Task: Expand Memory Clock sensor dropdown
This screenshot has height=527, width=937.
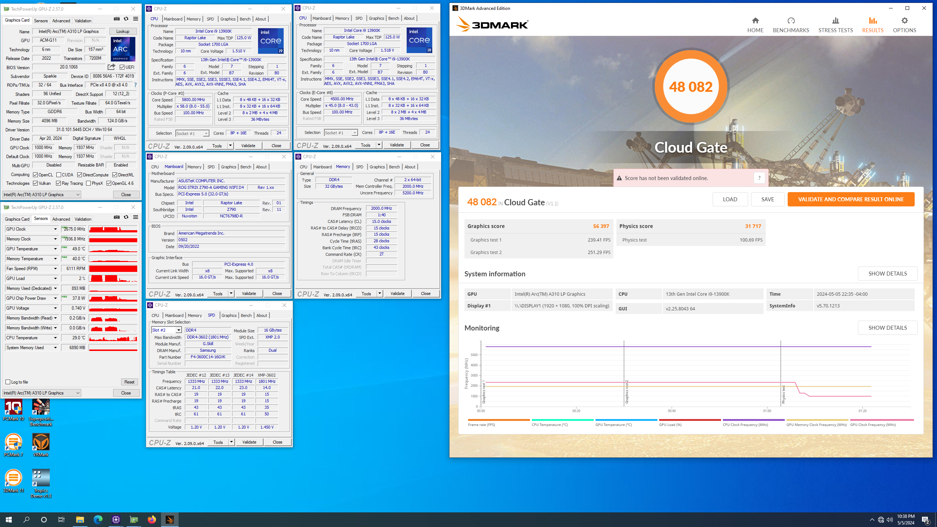Action: point(55,239)
